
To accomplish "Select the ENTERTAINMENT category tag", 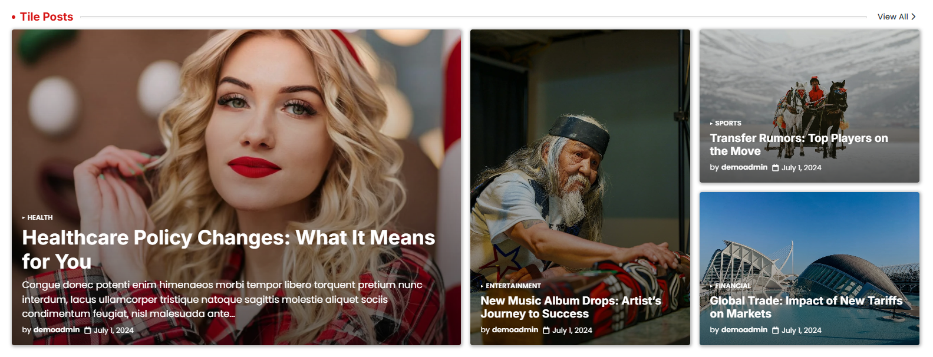I will [x=513, y=286].
